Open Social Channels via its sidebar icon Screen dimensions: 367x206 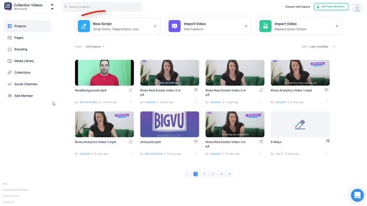coord(10,84)
